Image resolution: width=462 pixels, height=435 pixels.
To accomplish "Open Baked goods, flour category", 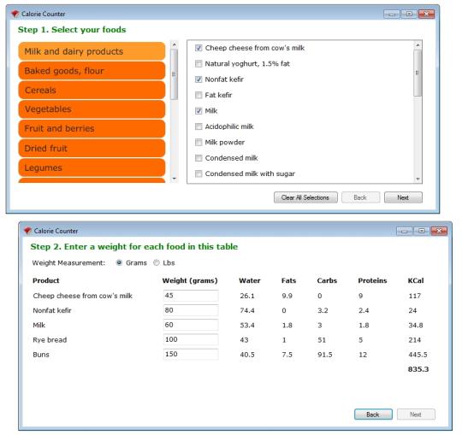I will coord(92,71).
